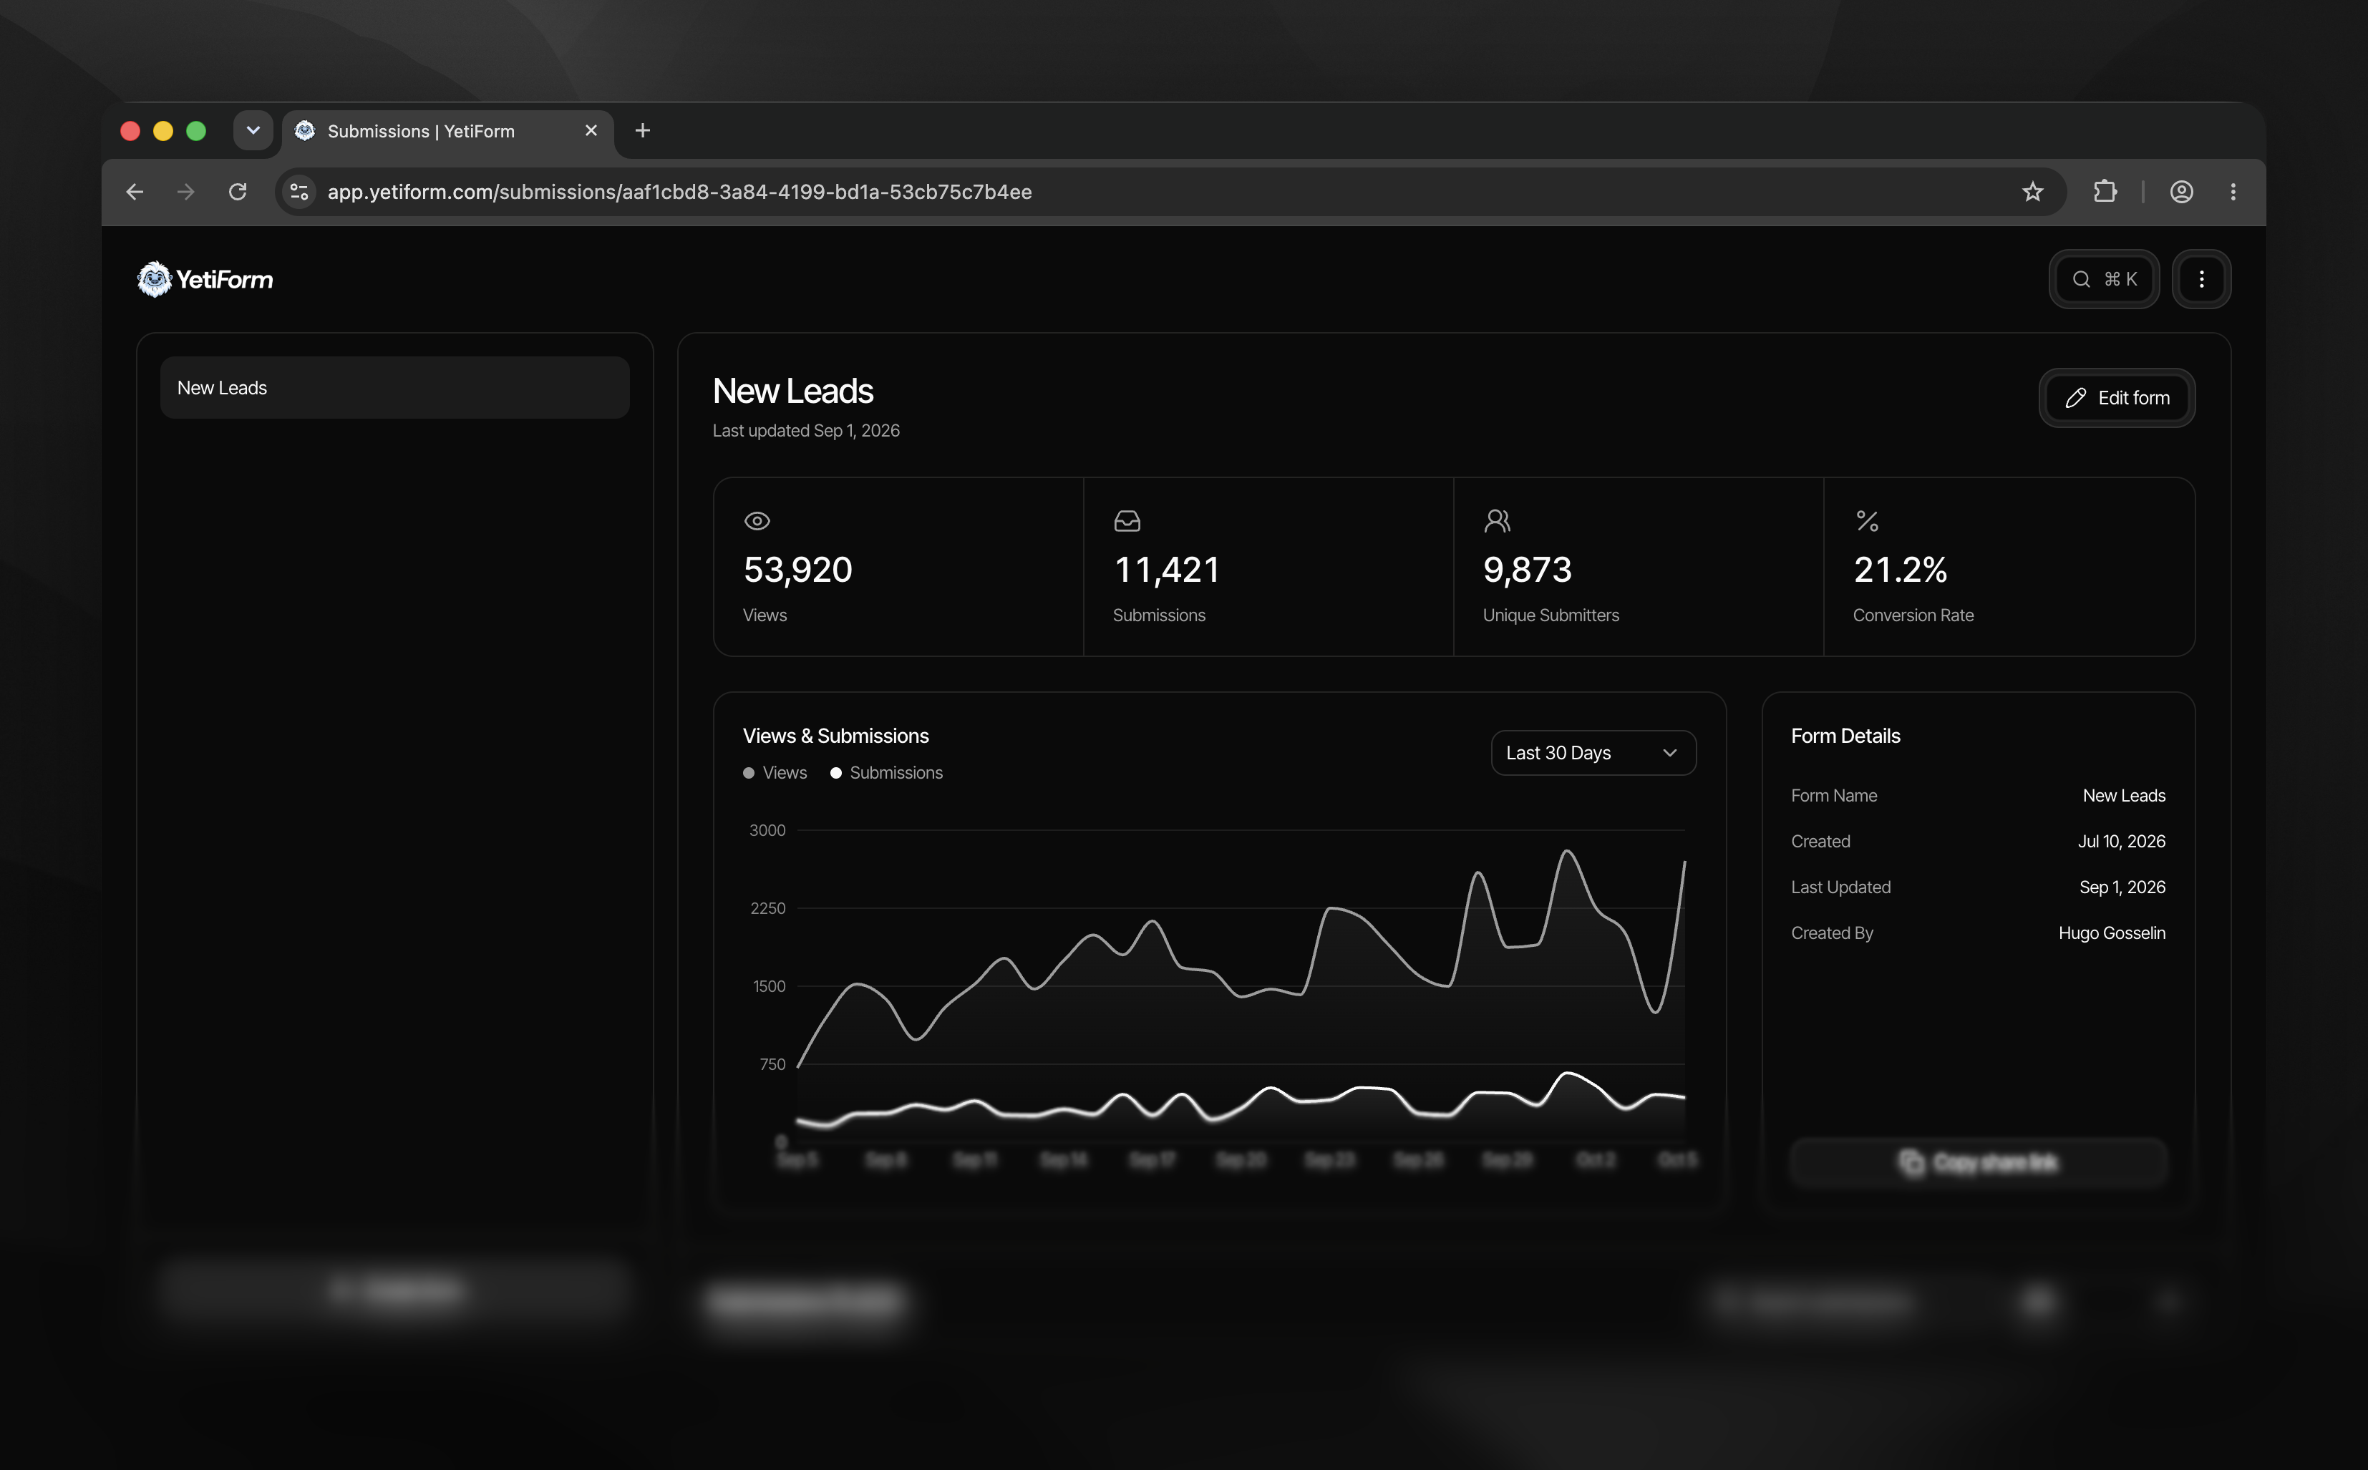Click the 21.2% conversion rate value

click(x=1901, y=570)
